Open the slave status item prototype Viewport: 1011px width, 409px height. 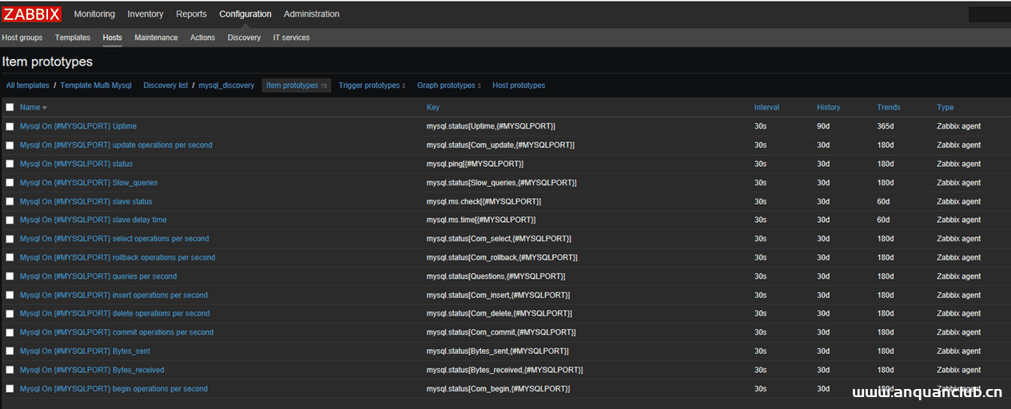pos(86,201)
